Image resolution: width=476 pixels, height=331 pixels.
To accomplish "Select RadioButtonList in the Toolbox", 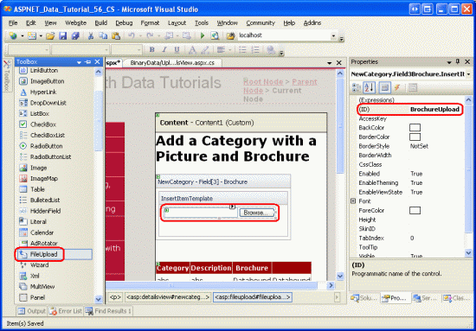I will coord(50,157).
